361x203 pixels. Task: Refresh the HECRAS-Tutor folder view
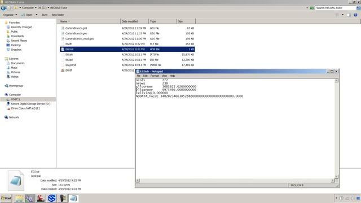click(x=311, y=8)
